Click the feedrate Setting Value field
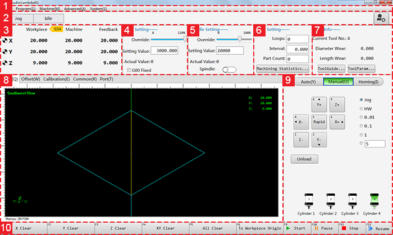Image resolution: width=393 pixels, height=235 pixels. click(164, 50)
